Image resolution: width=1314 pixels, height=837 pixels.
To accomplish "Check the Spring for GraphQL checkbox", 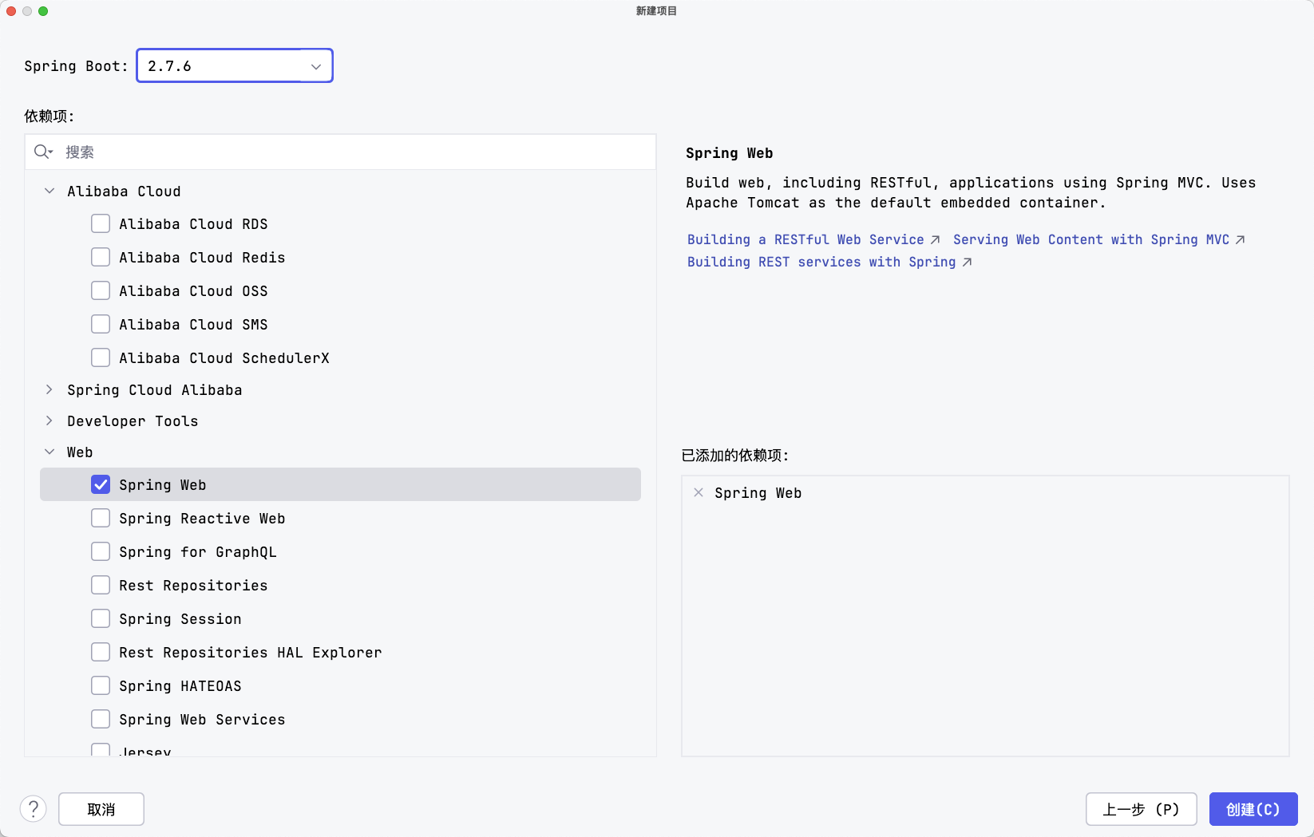I will (x=101, y=551).
